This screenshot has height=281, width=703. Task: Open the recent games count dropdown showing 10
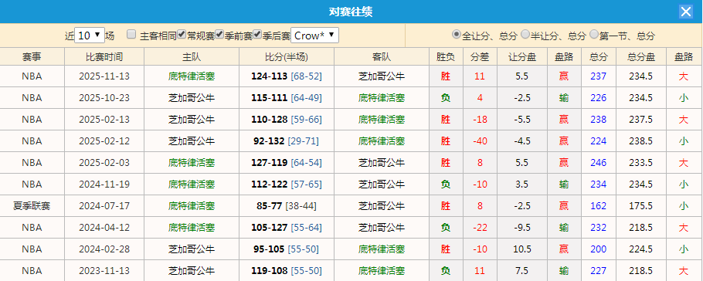pos(90,36)
